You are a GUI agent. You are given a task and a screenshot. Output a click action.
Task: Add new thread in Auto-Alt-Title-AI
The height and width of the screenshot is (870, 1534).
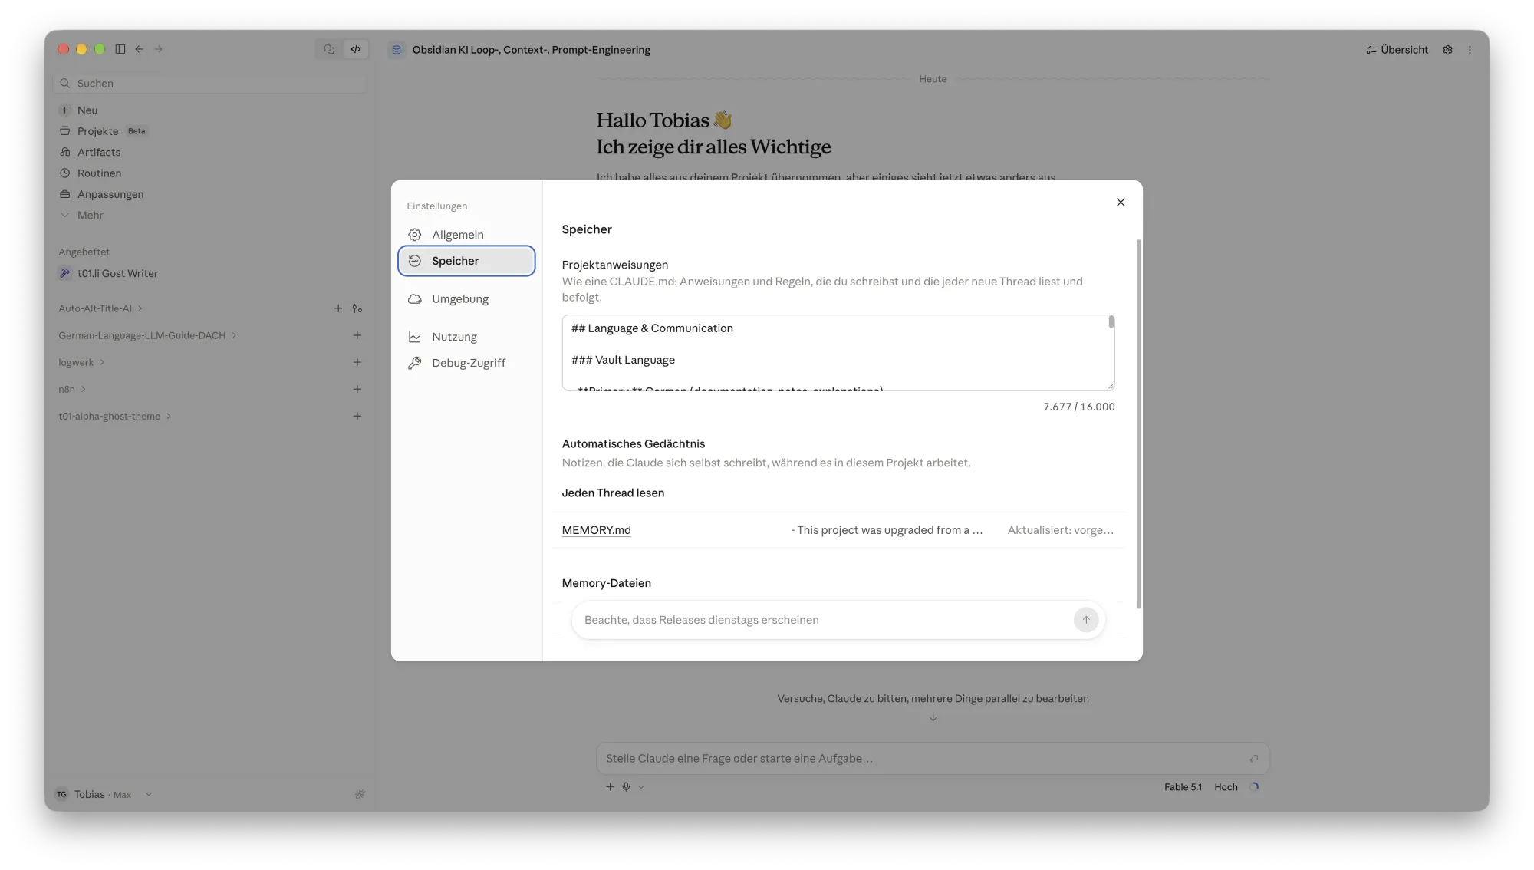338,308
